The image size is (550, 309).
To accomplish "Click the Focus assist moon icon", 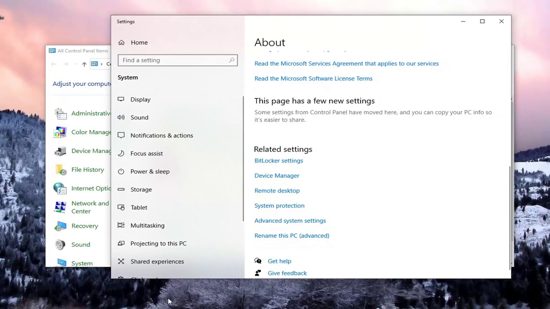I will pos(121,153).
